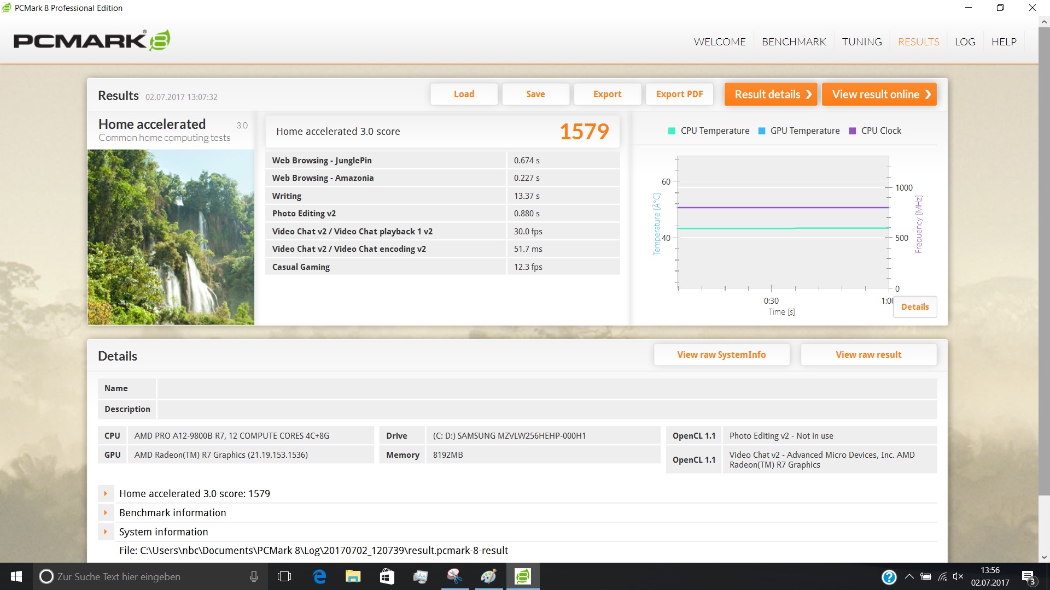This screenshot has height=590, width=1050.
Task: Click the Cortana microphone icon
Action: pyautogui.click(x=254, y=576)
